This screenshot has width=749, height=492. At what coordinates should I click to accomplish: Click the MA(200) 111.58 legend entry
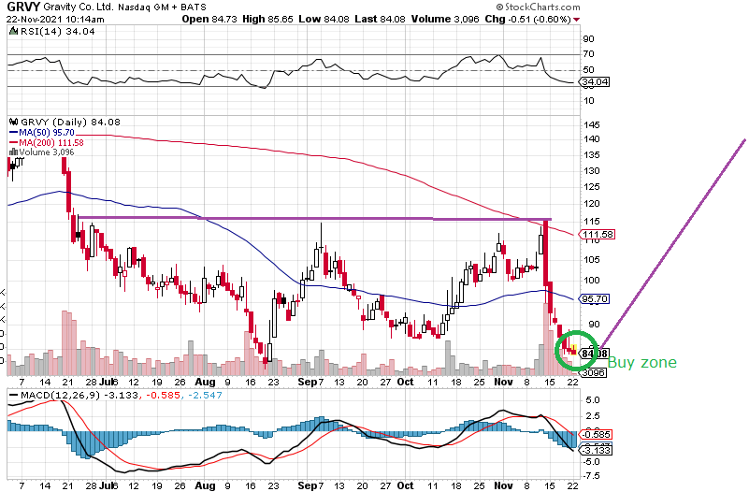[51, 143]
